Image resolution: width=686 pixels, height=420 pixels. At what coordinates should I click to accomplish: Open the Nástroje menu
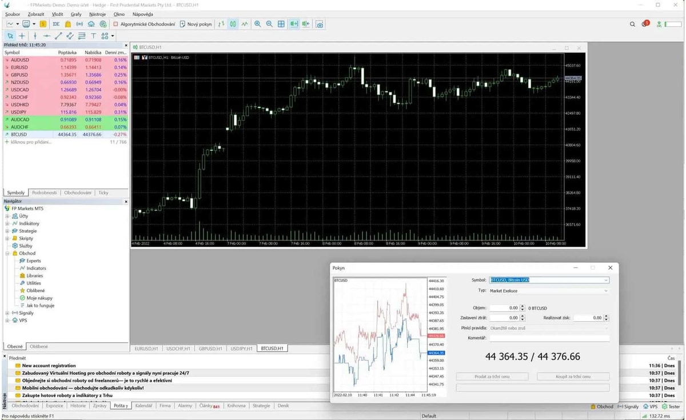pyautogui.click(x=97, y=14)
